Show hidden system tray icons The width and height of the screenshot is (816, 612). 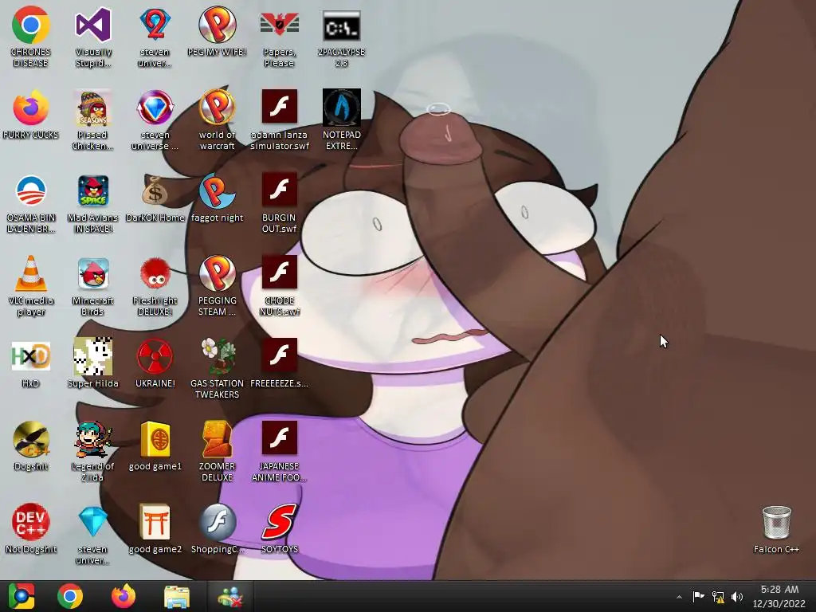[x=679, y=597]
